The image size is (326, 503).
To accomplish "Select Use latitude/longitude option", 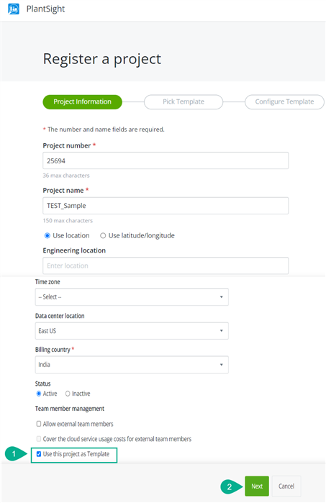I will pyautogui.click(x=103, y=236).
